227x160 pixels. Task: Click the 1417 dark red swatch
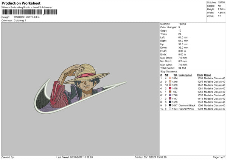170,98
